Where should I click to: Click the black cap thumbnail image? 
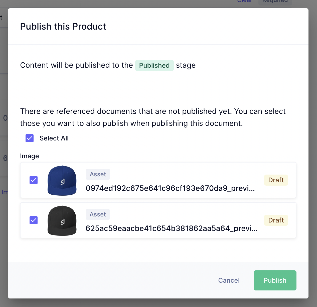(x=62, y=221)
